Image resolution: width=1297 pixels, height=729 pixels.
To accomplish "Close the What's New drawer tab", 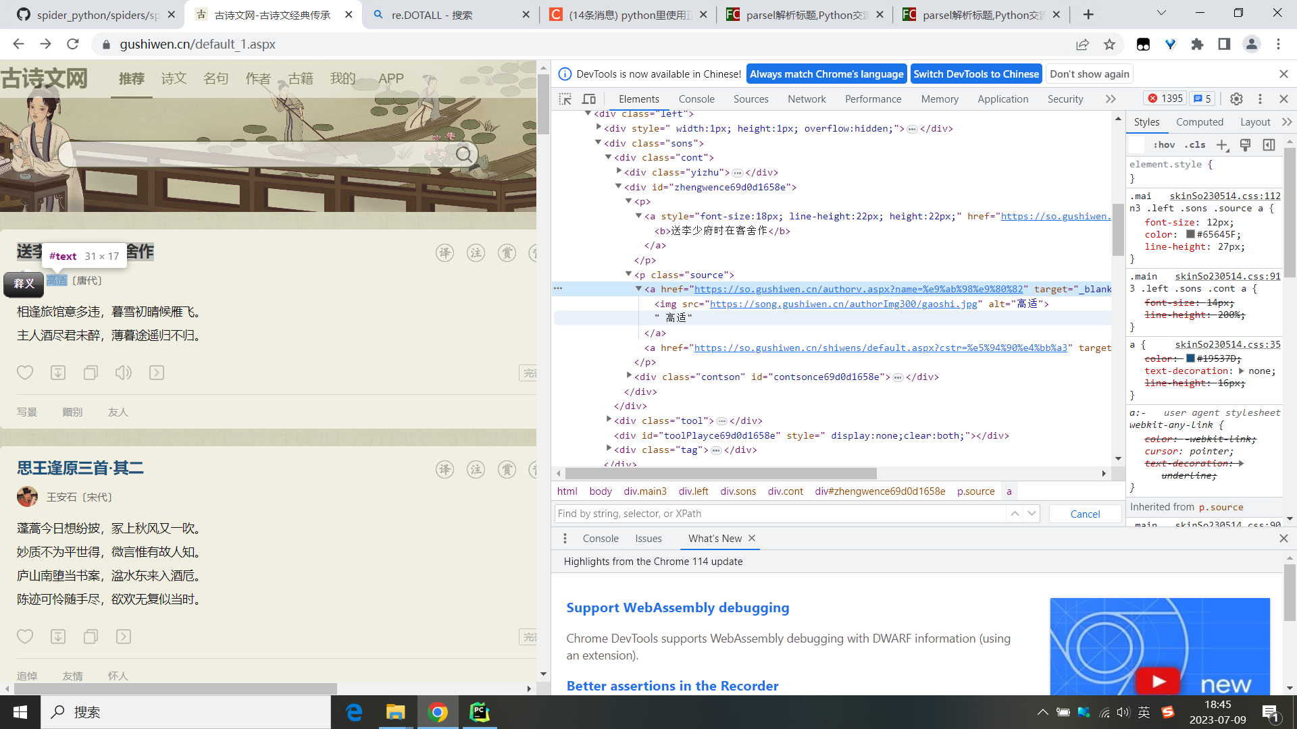I will pos(752,538).
